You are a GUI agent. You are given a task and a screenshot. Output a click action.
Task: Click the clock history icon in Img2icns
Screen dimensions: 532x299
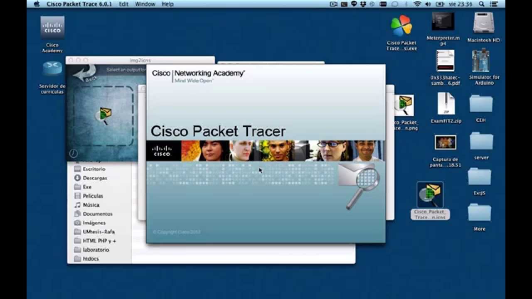point(74,154)
